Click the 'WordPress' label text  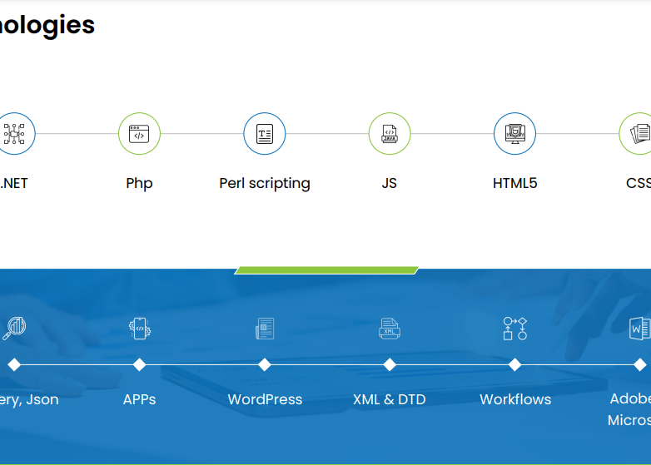pyautogui.click(x=265, y=399)
